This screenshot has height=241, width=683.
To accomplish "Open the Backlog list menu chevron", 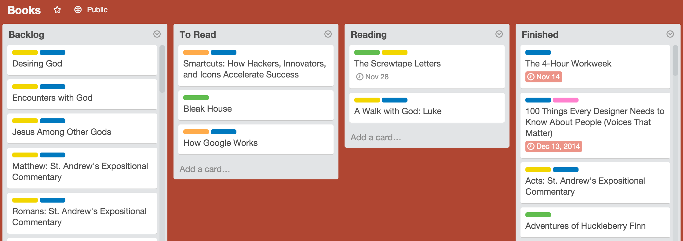I will tap(157, 34).
